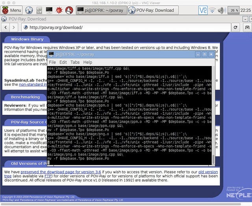The width and height of the screenshot is (252, 206).
Task: Click the volume speaker tray icon
Action: click(x=222, y=11)
